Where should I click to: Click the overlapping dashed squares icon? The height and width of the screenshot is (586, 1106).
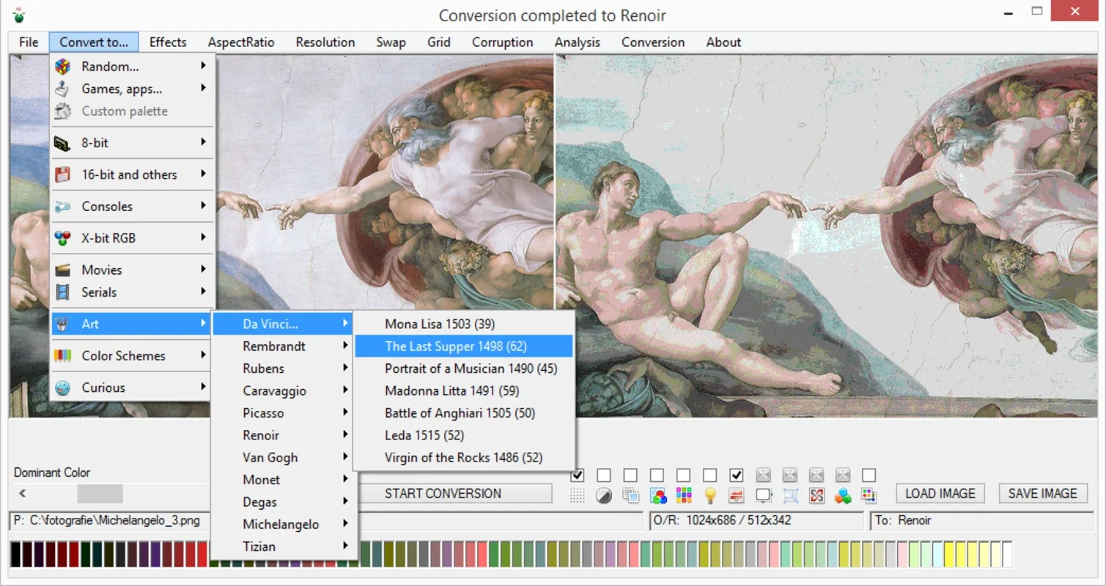coord(630,496)
